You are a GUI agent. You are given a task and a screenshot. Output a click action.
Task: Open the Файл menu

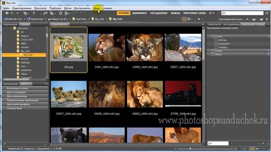click(x=6, y=8)
